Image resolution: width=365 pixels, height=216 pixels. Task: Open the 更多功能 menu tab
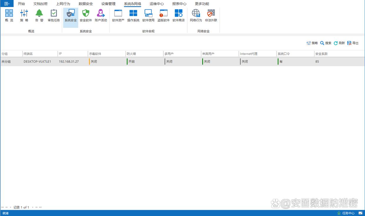(202, 4)
